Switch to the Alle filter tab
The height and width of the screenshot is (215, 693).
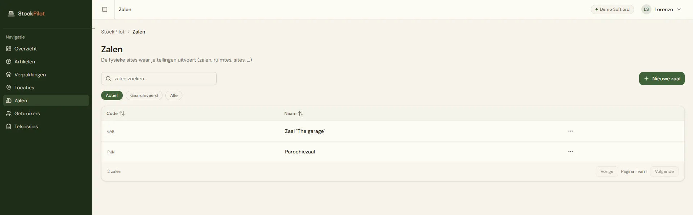click(x=174, y=95)
